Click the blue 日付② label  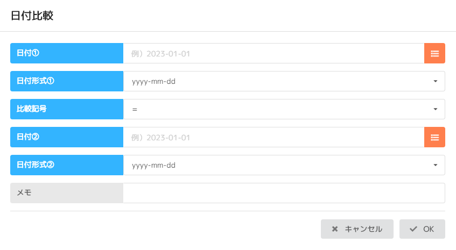tap(67, 138)
